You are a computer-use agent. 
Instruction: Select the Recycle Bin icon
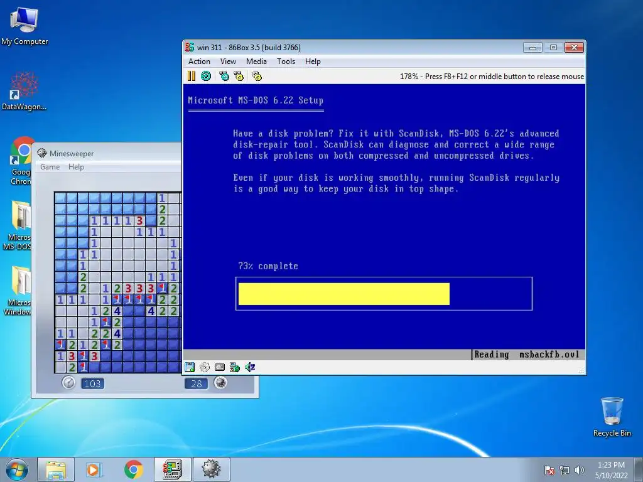(612, 417)
